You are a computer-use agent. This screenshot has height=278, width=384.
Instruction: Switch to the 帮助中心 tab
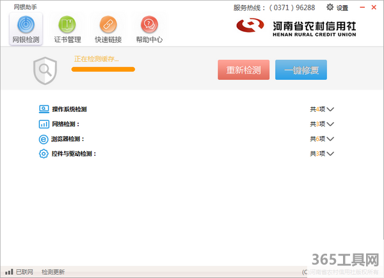(149, 26)
